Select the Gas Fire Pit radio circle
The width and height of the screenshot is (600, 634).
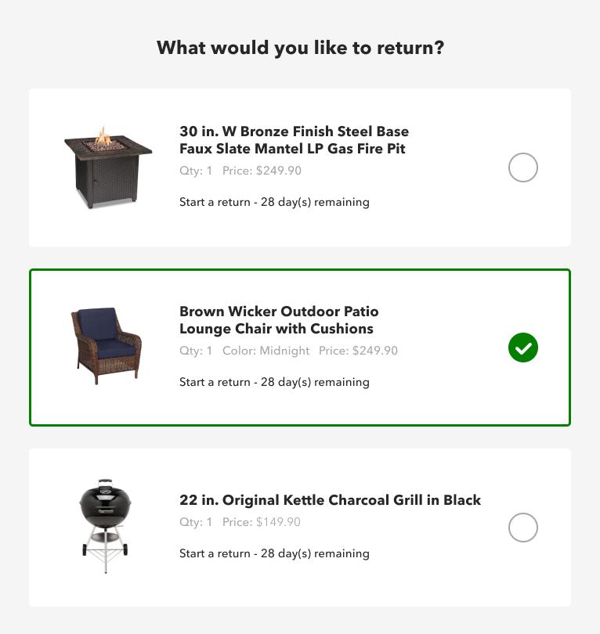[522, 168]
